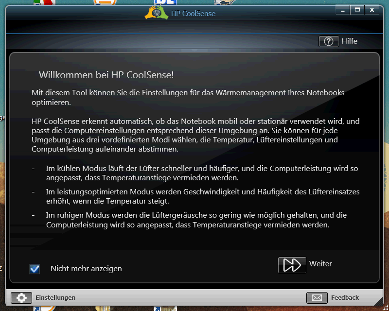Close the HP CoolSense window
This screenshot has height=311, width=389.
point(371,10)
